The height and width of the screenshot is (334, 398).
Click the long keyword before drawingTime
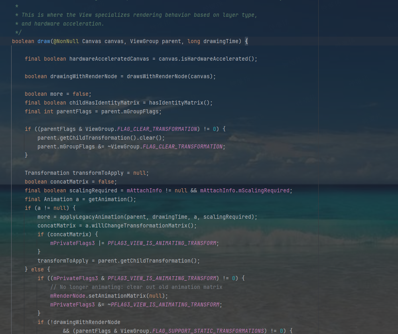pos(194,41)
